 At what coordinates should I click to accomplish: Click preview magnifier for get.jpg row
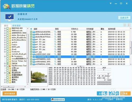55,52
